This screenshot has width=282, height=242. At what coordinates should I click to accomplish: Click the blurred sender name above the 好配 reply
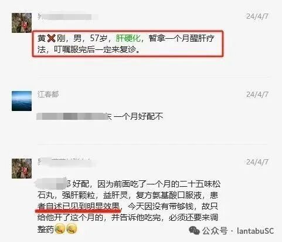(x=66, y=163)
